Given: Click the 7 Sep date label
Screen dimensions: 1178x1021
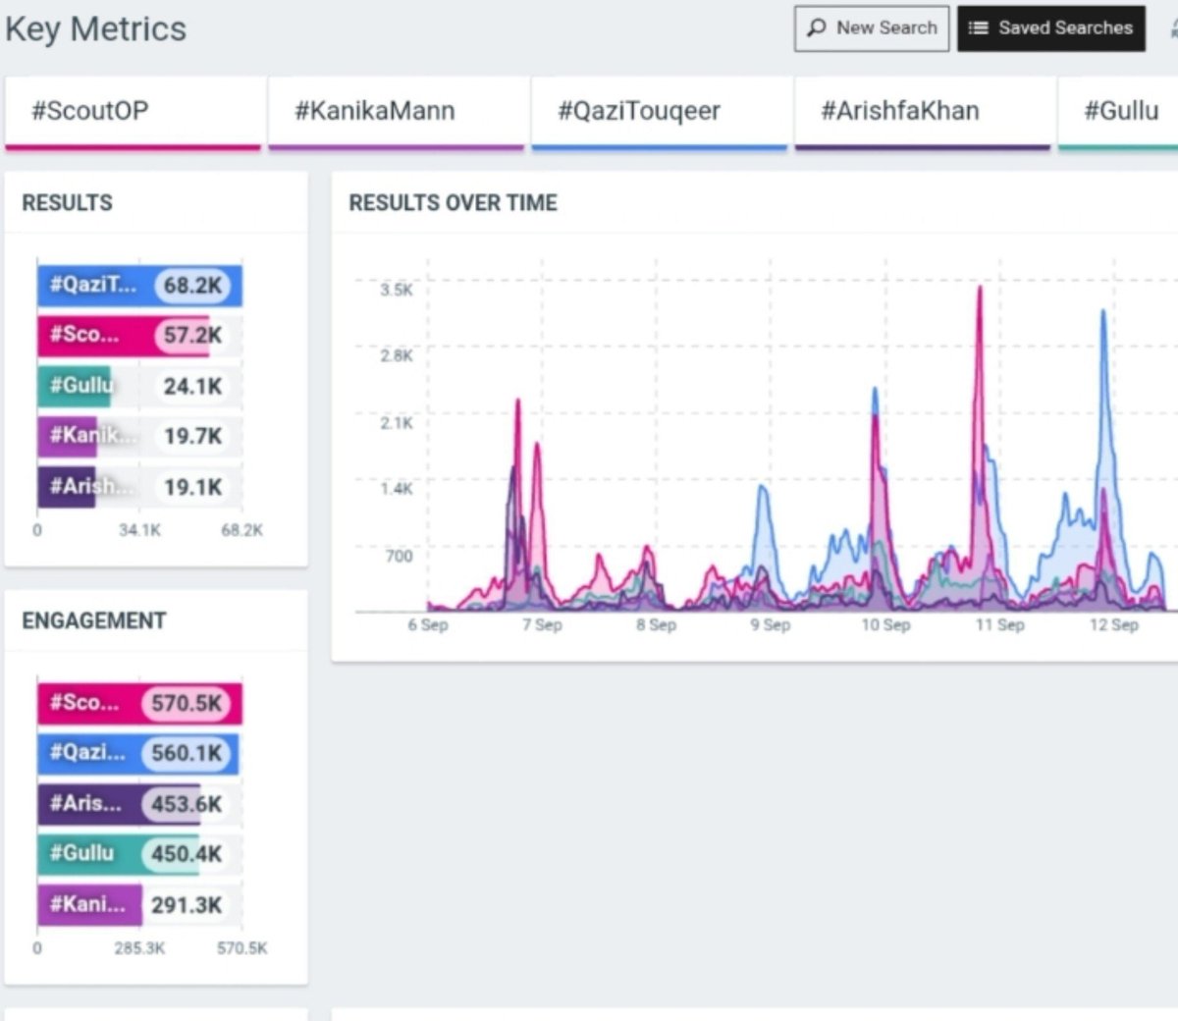Looking at the screenshot, I should [x=542, y=625].
